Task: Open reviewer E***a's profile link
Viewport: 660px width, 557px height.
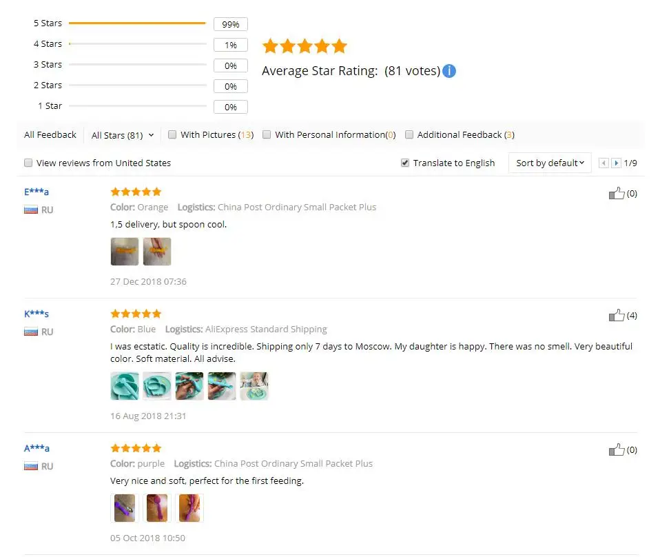Action: point(37,192)
